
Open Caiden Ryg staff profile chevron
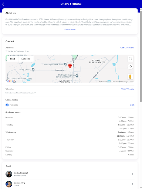[132, 184]
